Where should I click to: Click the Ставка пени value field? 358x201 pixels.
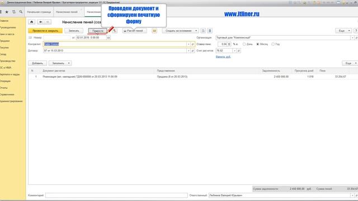coord(223,44)
